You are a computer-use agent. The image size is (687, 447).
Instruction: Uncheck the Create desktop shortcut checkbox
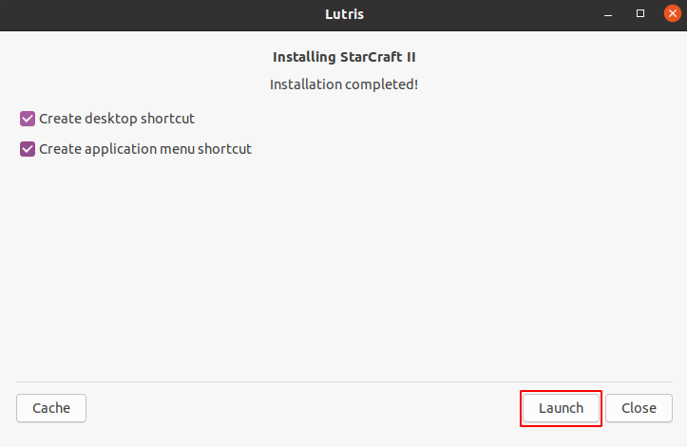coord(28,119)
